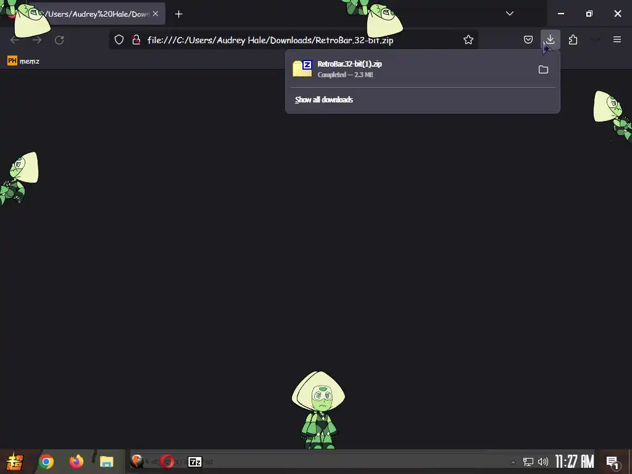Close the Audrey Hale Downloads tab
Viewport: 632px width, 474px height.
156,14
